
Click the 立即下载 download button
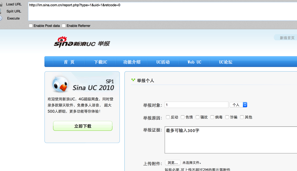pyautogui.click(x=83, y=126)
